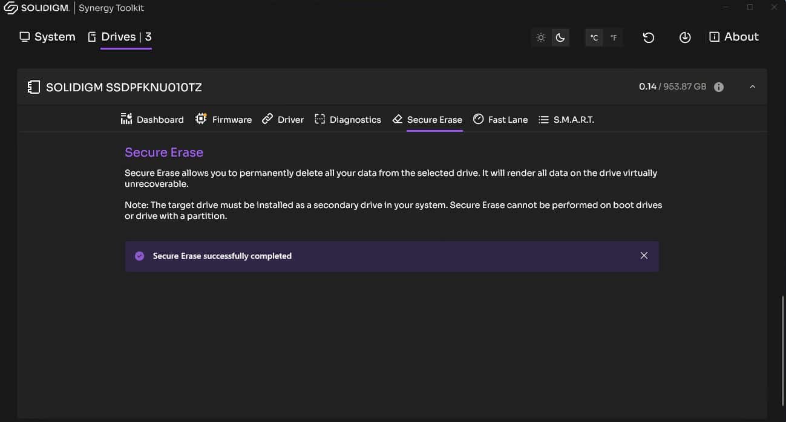
Task: Click the Solidigm logo icon
Action: pyautogui.click(x=11, y=8)
